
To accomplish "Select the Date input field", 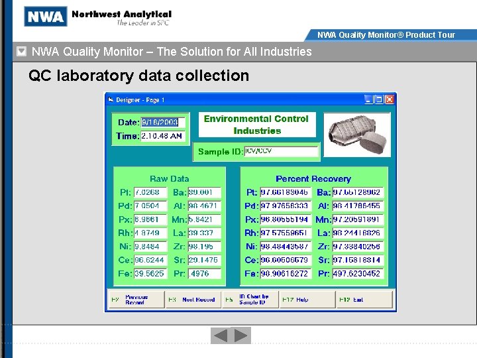I will (162, 123).
